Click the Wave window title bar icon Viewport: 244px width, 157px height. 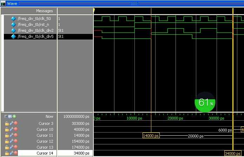click(x=3, y=3)
